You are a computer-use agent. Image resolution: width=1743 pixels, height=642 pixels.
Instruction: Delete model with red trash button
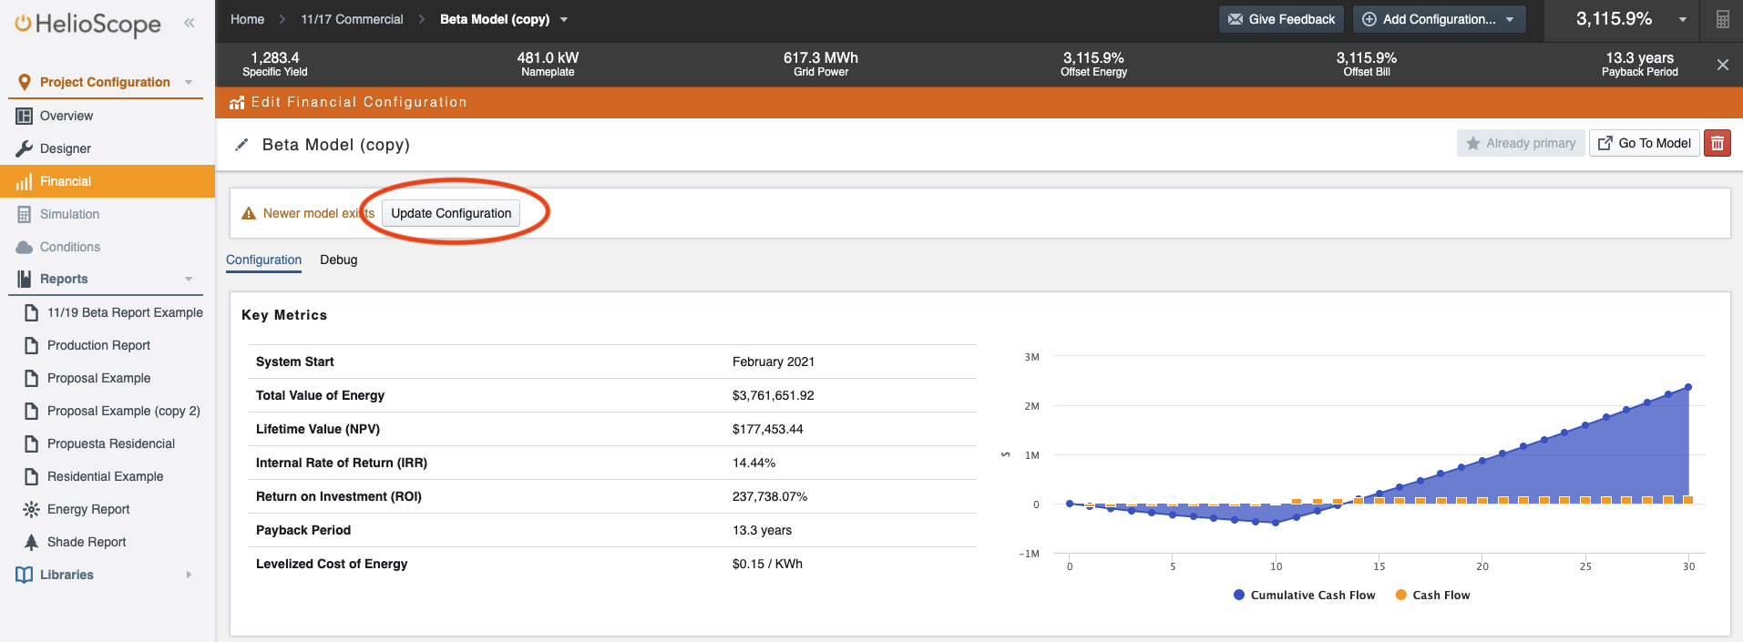(1717, 143)
